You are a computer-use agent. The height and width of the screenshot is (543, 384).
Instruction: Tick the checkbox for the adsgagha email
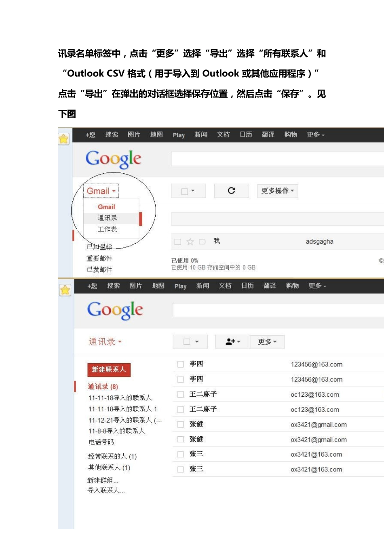pos(177,242)
